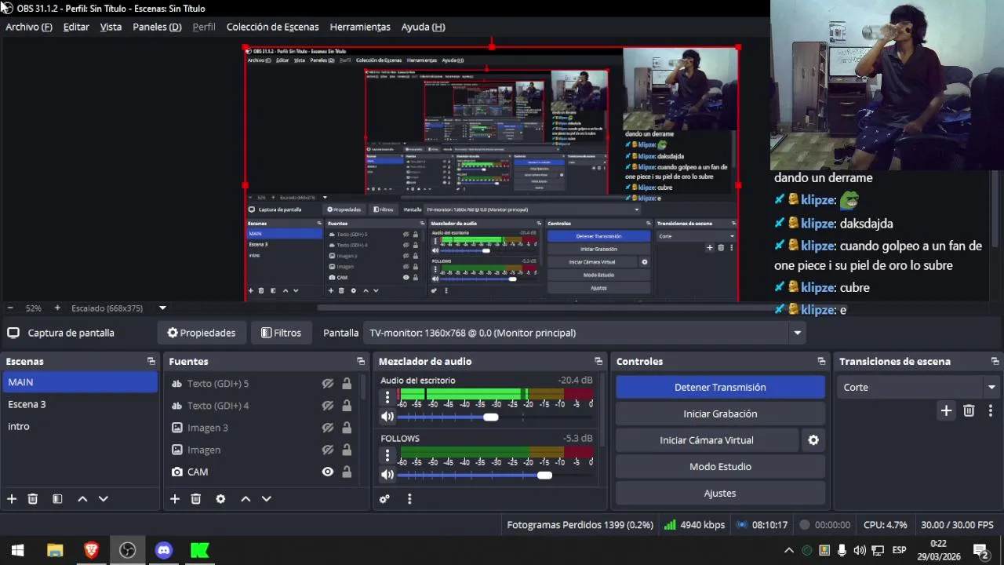The width and height of the screenshot is (1004, 565).
Task: Open Propiedades of selected source
Action: pyautogui.click(x=202, y=333)
